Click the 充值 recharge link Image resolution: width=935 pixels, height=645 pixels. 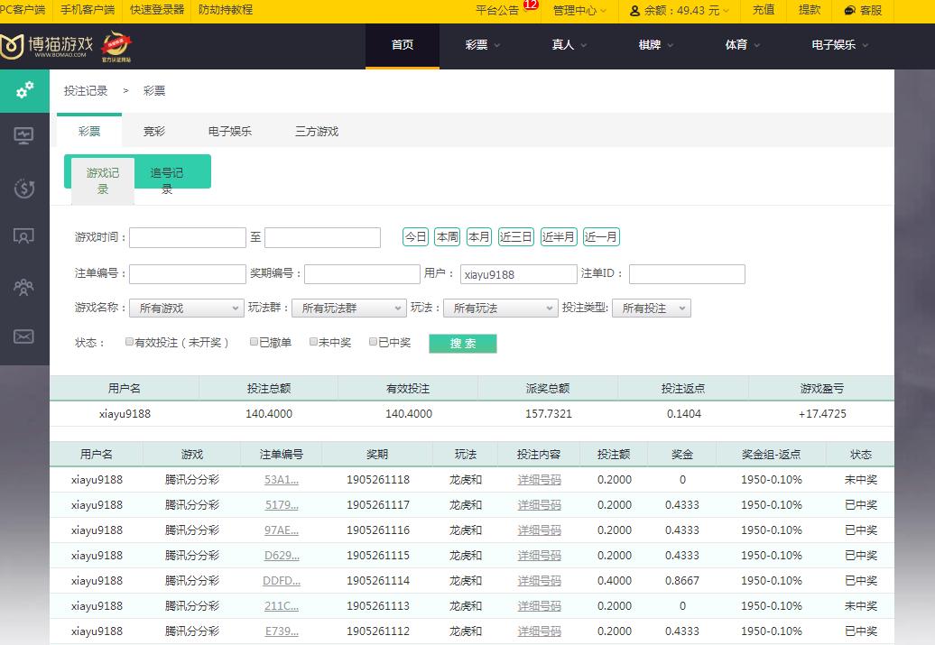(x=763, y=10)
